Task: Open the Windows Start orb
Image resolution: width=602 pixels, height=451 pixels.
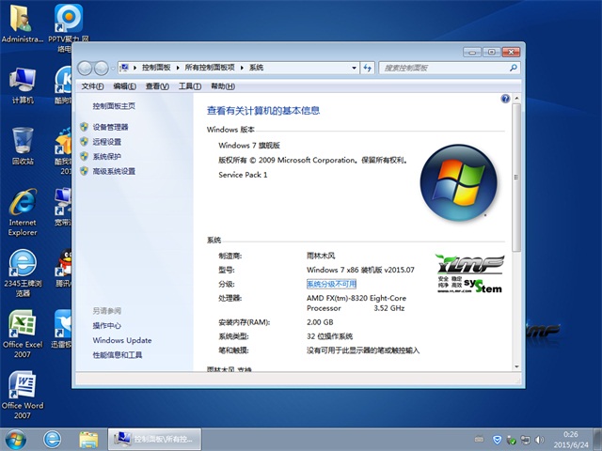Action: click(15, 440)
